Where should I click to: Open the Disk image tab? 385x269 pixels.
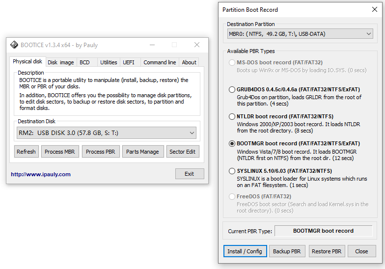[x=61, y=62]
